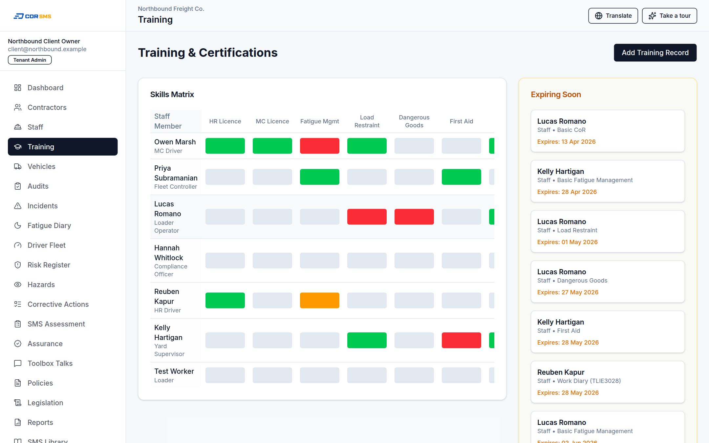The width and height of the screenshot is (709, 443).
Task: Click the Add Training Record button
Action: [655, 53]
